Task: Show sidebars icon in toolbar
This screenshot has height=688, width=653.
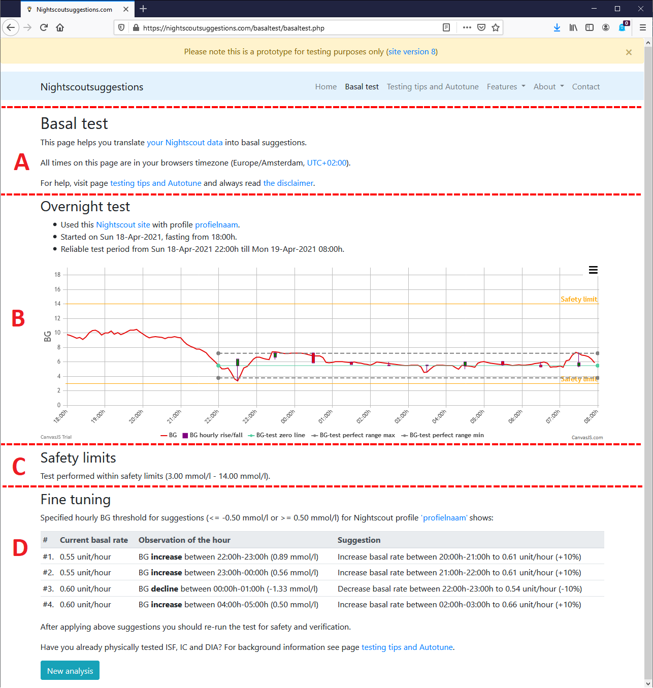Action: pos(590,27)
